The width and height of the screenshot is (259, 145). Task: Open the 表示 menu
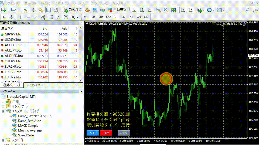tap(30, 3)
